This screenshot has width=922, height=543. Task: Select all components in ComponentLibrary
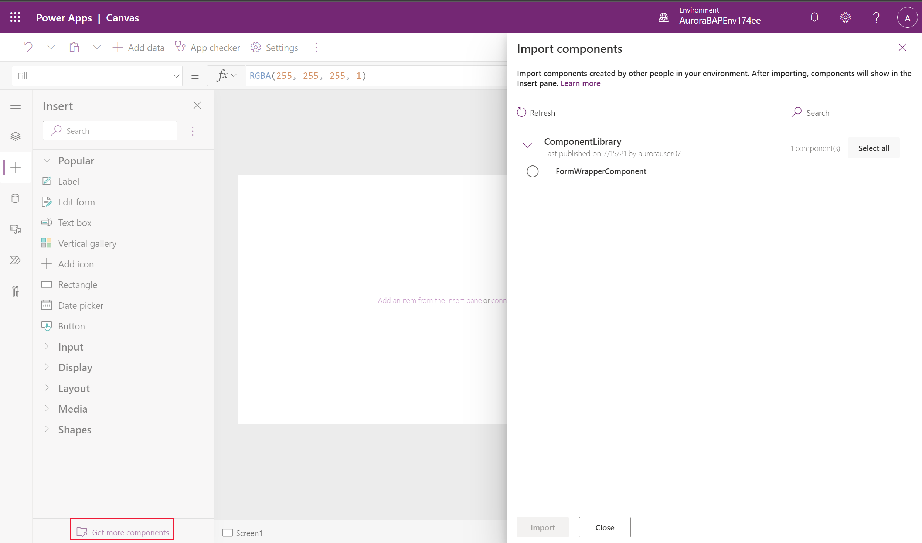pyautogui.click(x=874, y=147)
